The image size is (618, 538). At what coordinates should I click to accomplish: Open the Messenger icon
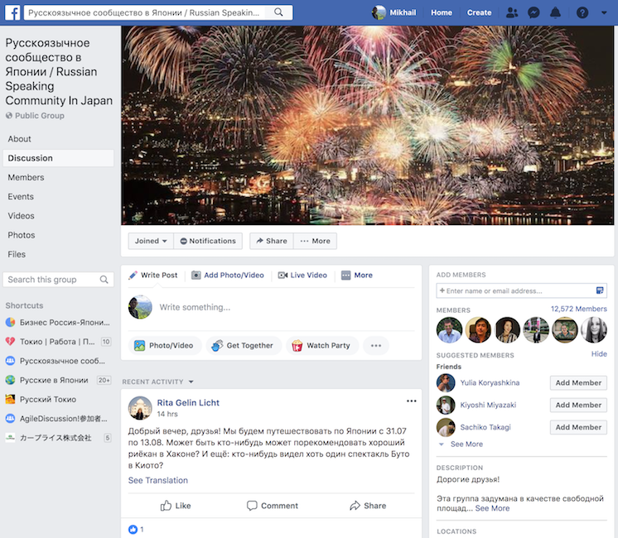pyautogui.click(x=534, y=12)
